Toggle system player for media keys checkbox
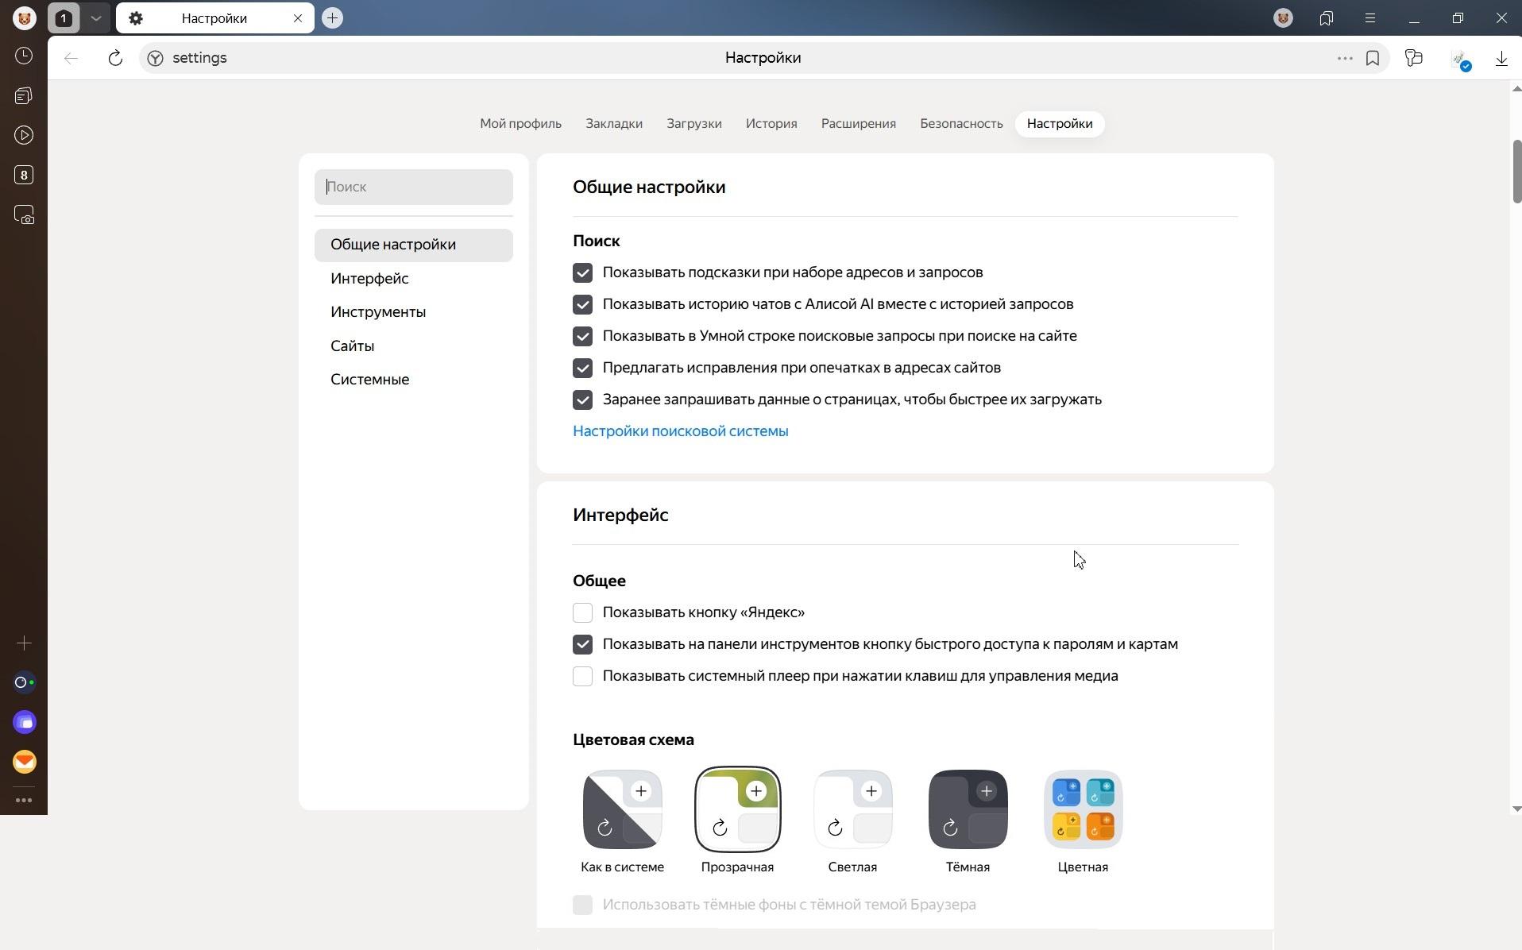The height and width of the screenshot is (950, 1522). coord(582,676)
